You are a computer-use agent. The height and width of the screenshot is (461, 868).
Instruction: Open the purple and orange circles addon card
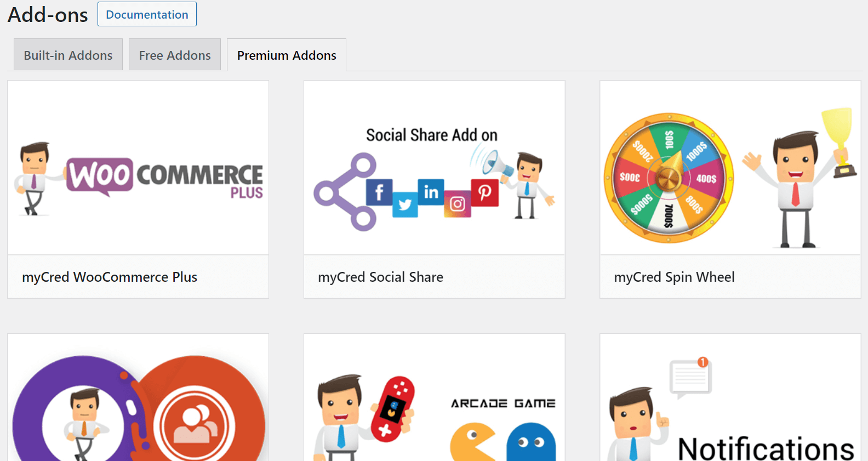point(138,397)
